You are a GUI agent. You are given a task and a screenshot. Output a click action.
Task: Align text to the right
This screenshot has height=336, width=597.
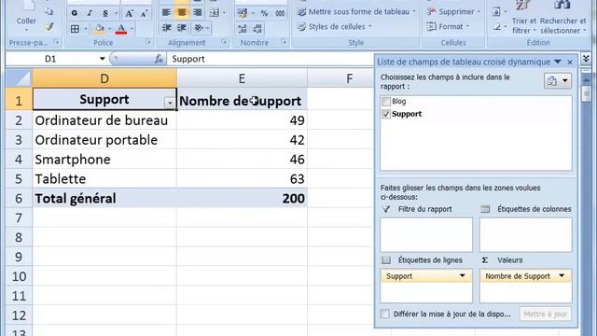point(197,12)
